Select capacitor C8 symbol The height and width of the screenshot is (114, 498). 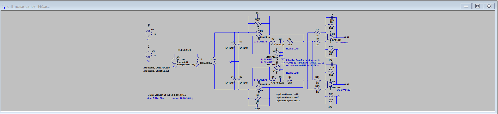pos(330,104)
